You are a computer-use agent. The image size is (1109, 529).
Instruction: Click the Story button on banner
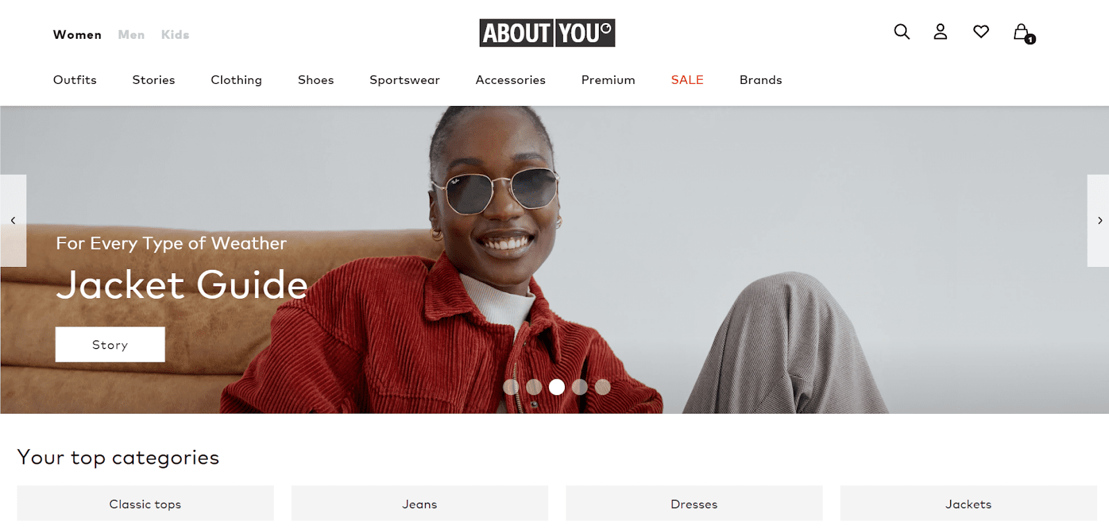110,345
